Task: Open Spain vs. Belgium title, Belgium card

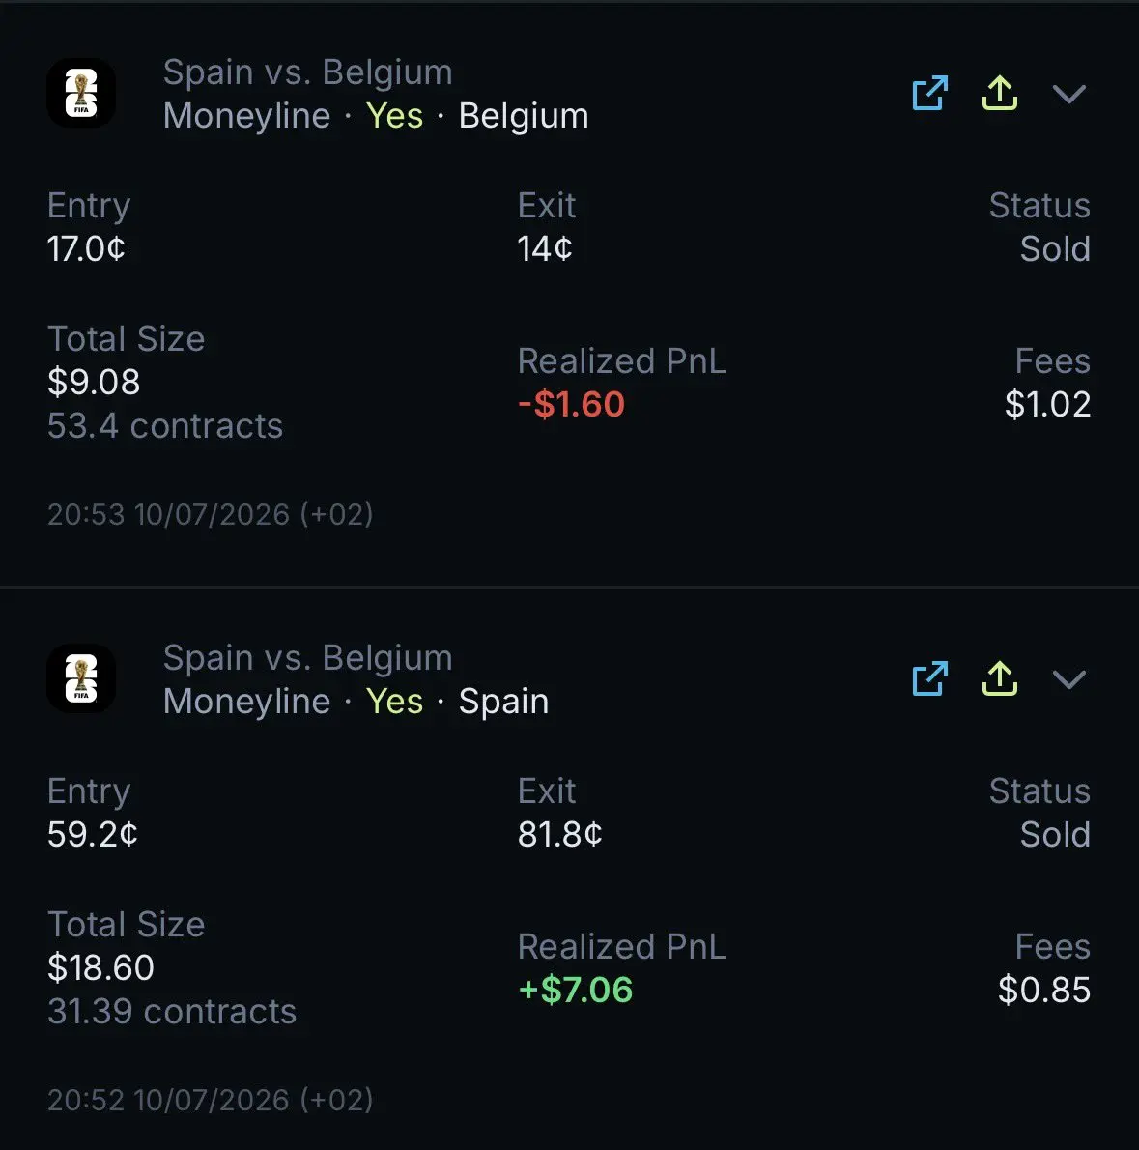Action: 308,72
